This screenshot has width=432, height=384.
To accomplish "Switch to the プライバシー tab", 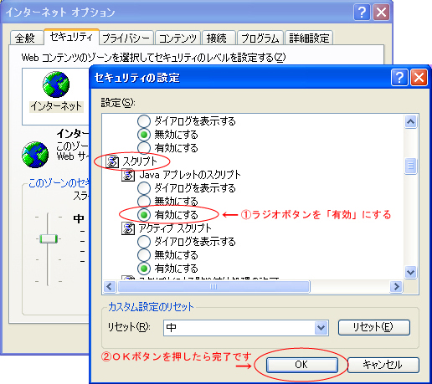I will tap(126, 38).
